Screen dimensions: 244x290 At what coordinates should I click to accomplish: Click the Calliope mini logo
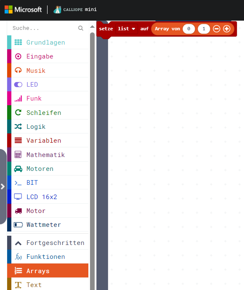pos(75,10)
